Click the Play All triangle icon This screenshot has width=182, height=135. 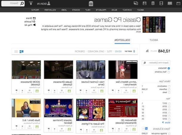coord(34,25)
